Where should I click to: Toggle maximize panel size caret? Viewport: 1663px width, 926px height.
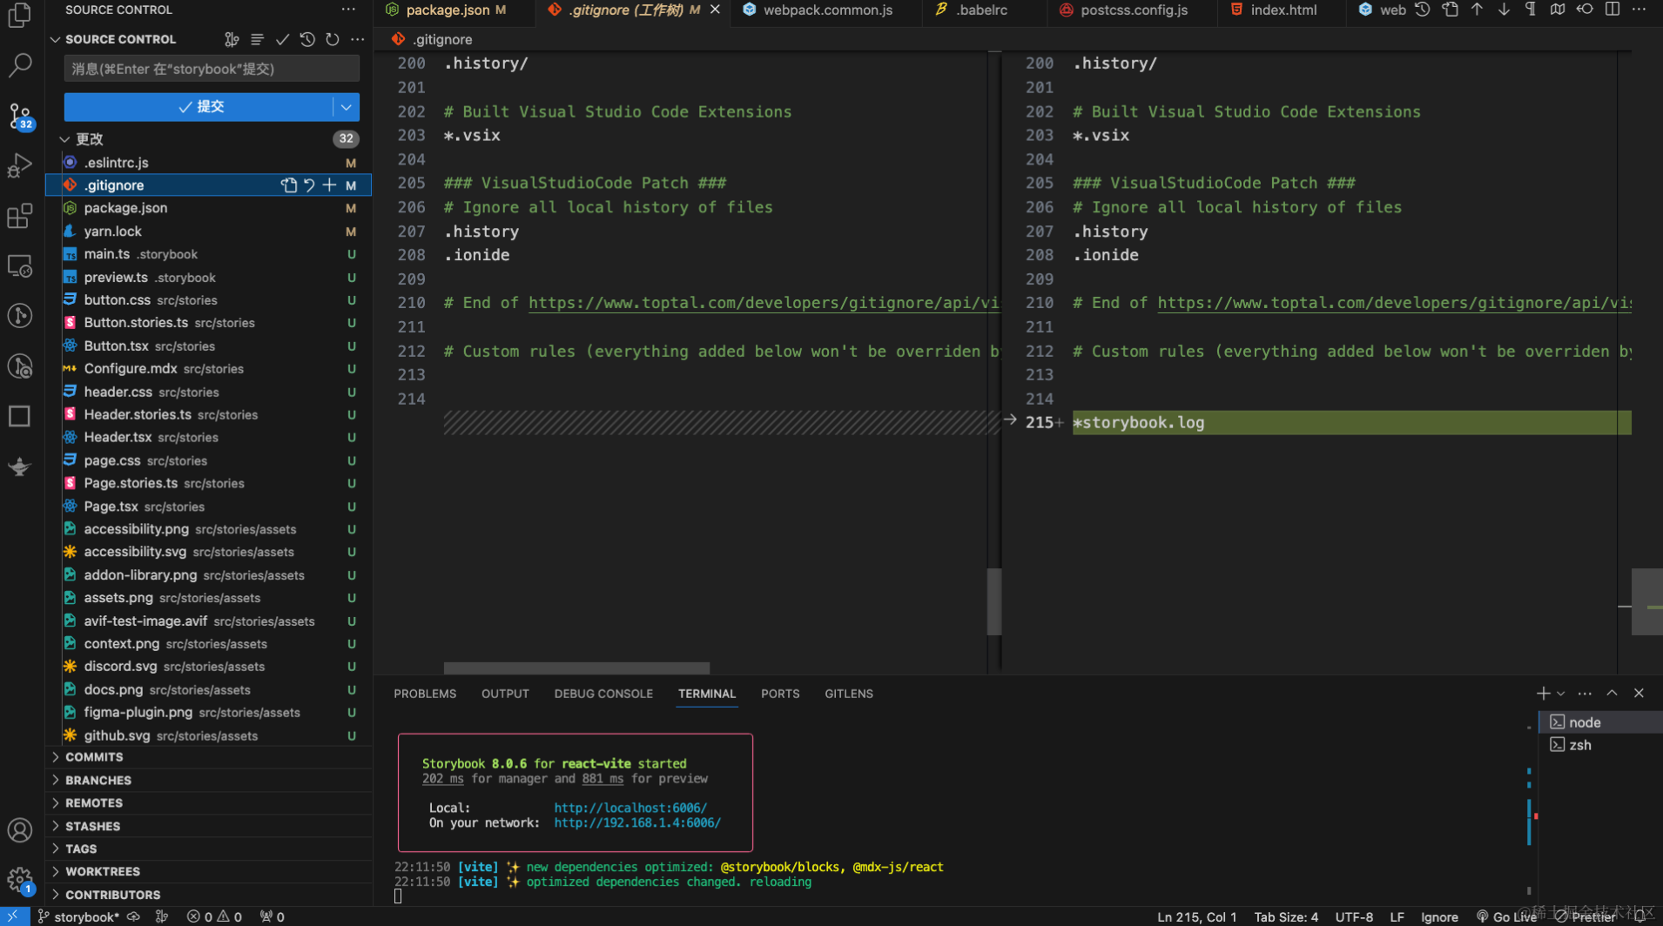pyautogui.click(x=1612, y=693)
